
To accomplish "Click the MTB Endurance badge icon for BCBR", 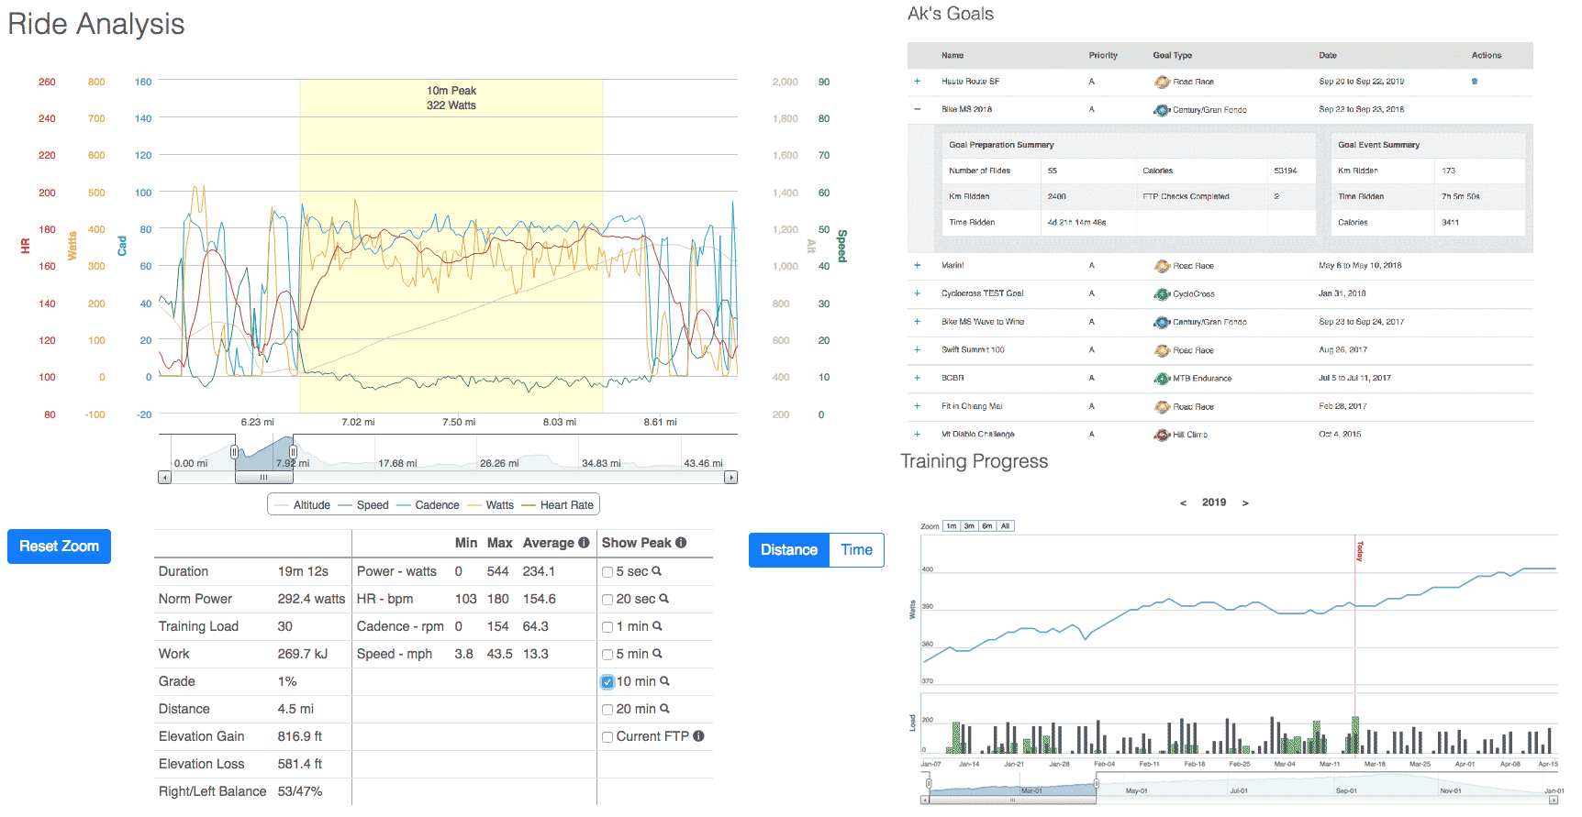I will click(x=1162, y=379).
